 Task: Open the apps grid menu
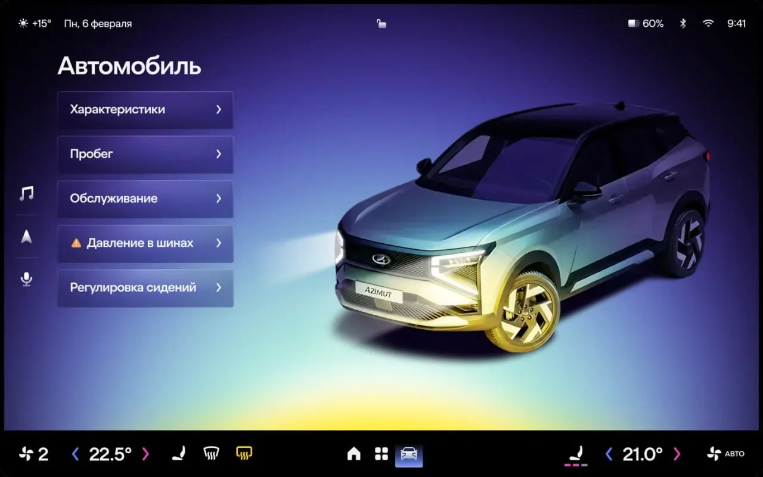(x=381, y=454)
